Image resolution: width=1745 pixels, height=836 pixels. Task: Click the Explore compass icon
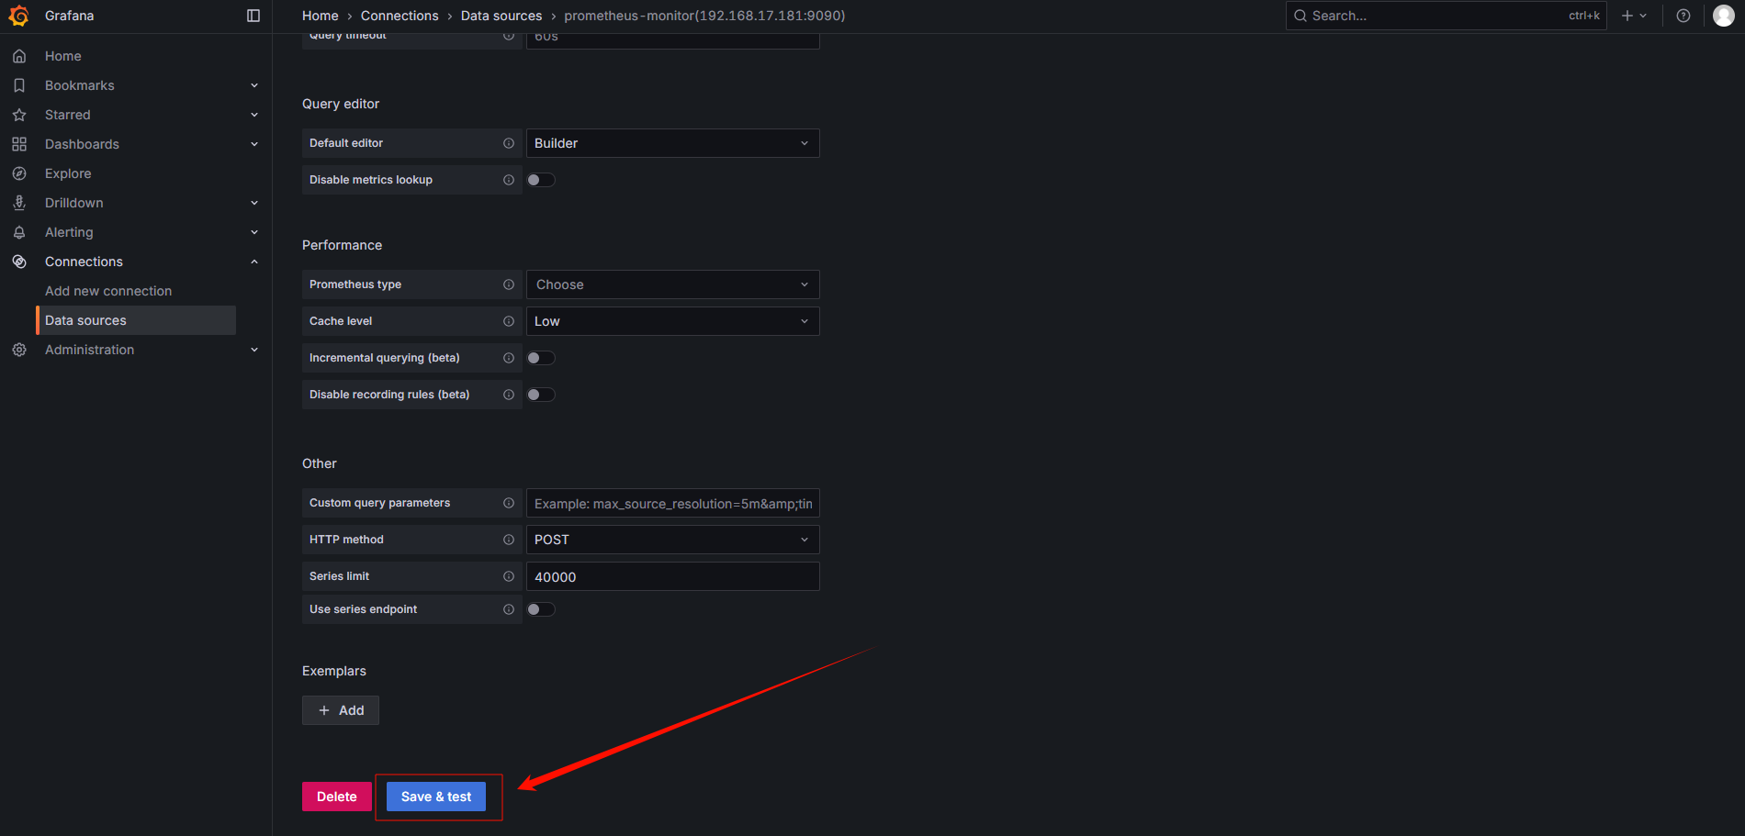tap(19, 173)
